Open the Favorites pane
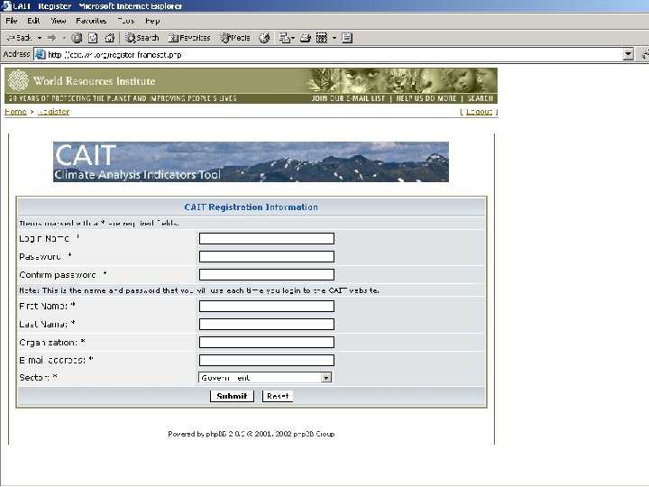The height and width of the screenshot is (487, 649). tap(189, 38)
